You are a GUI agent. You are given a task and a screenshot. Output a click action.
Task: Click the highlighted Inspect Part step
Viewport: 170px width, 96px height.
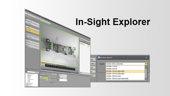(32, 31)
